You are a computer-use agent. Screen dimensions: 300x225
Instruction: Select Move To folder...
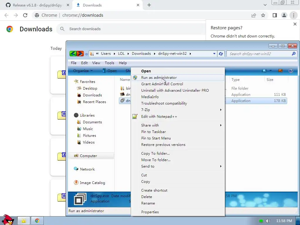click(178, 160)
